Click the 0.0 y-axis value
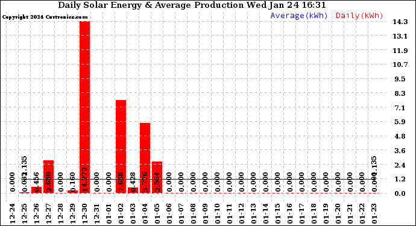The image size is (416, 226). pyautogui.click(x=400, y=193)
